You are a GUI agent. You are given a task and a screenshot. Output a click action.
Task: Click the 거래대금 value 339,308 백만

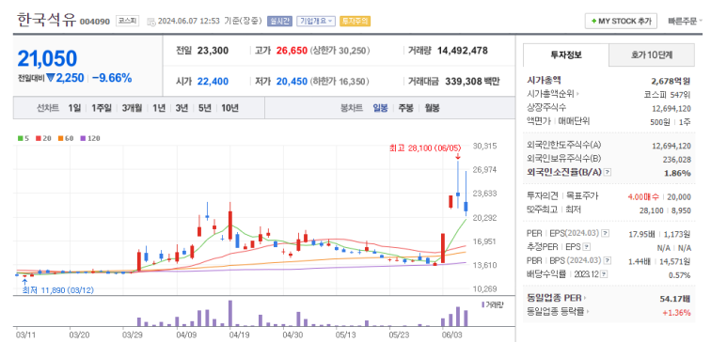(472, 82)
